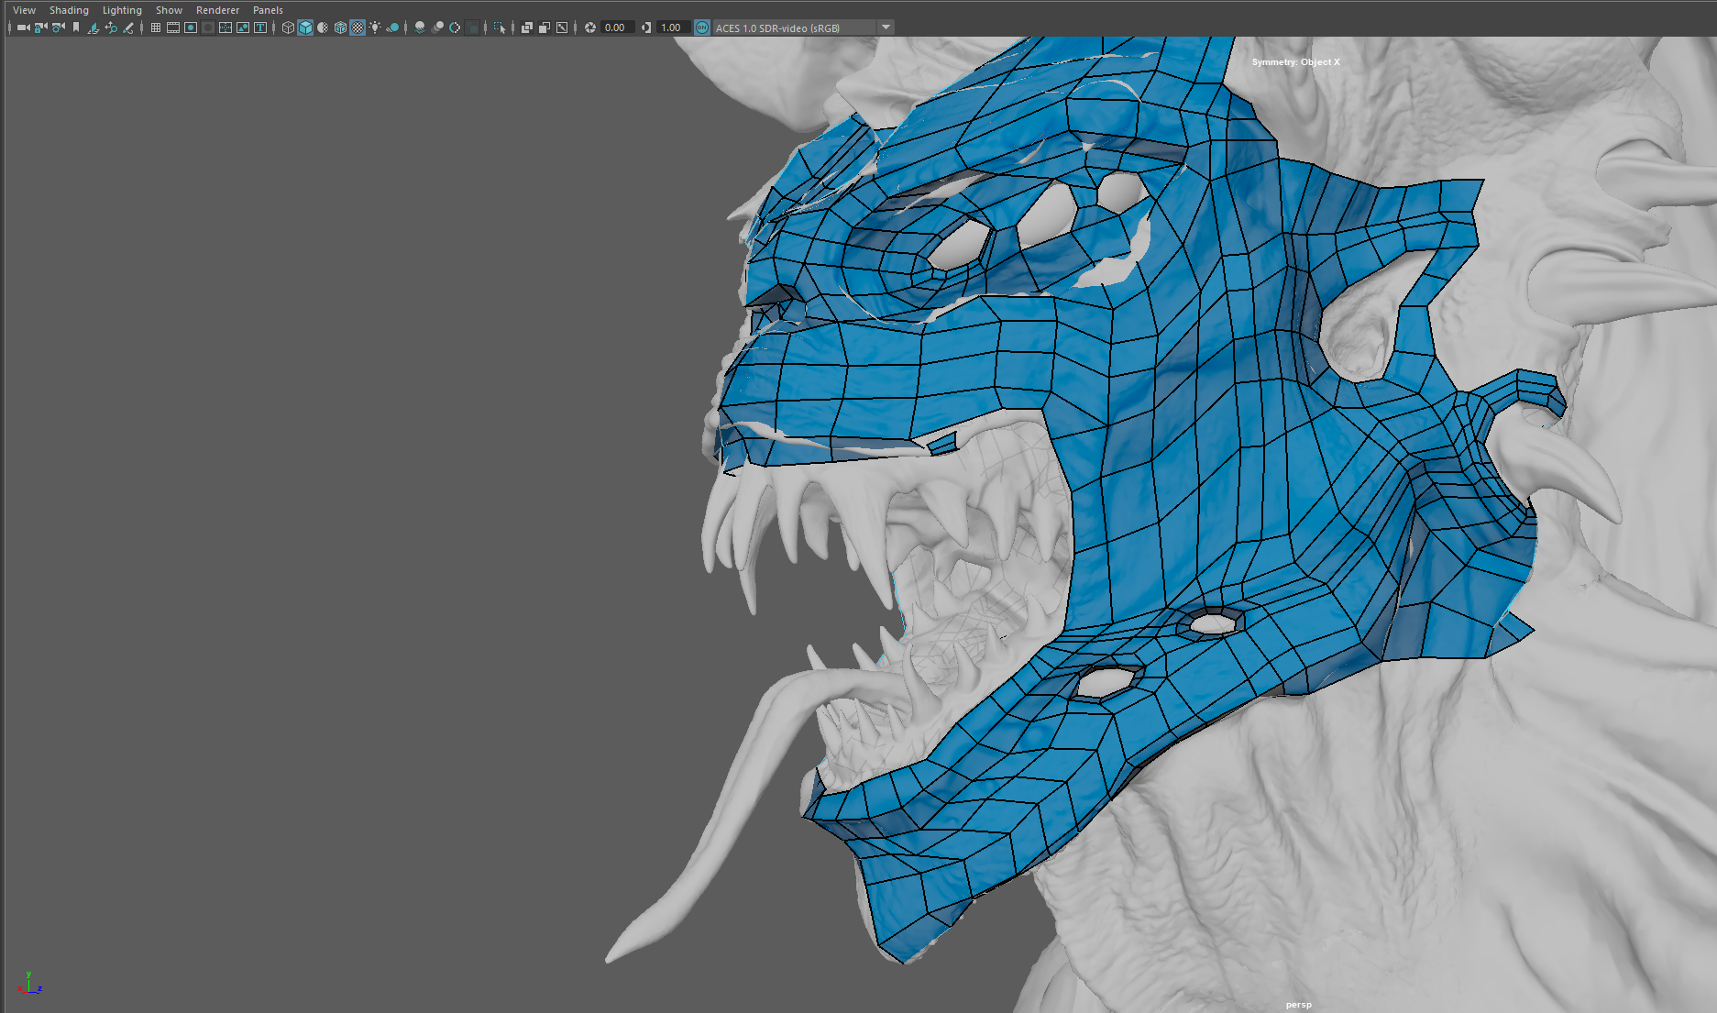Click the Exposure value field
Screen dimensions: 1717x1013
pyautogui.click(x=616, y=28)
